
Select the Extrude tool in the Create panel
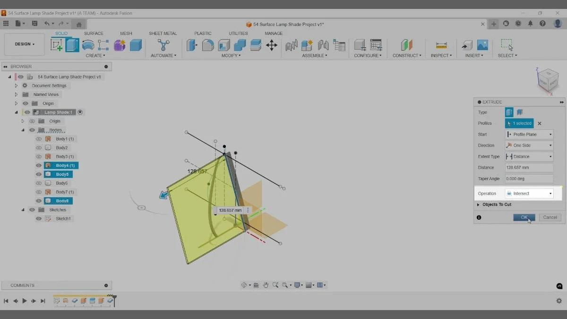pyautogui.click(x=72, y=45)
